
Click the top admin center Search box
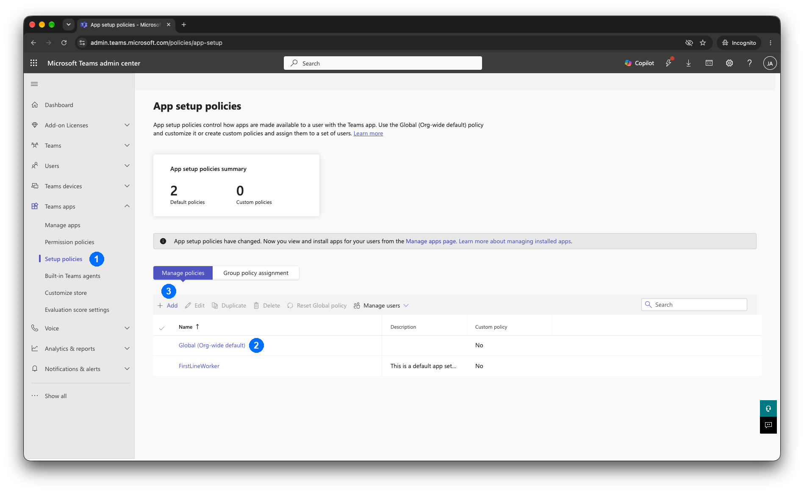[x=383, y=63]
